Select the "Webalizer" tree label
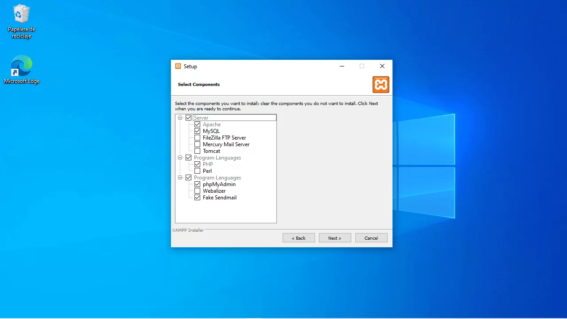This screenshot has height=319, width=567. 214,191
